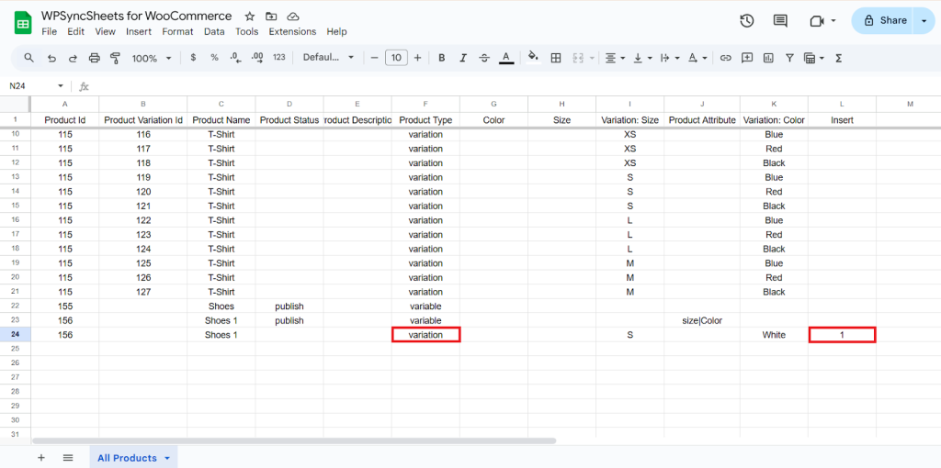Open the Data menu

coord(214,32)
